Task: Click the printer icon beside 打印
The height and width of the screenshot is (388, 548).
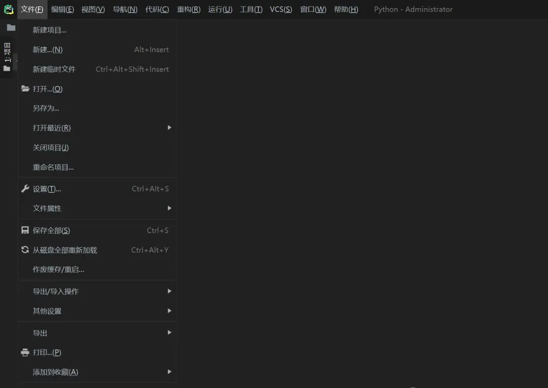Action: (25, 353)
